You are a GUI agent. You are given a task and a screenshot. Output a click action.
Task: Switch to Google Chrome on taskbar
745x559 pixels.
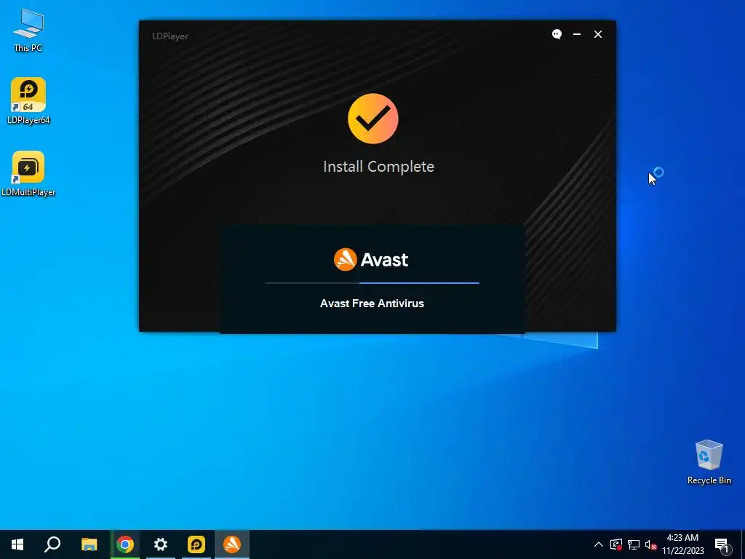[x=125, y=544]
